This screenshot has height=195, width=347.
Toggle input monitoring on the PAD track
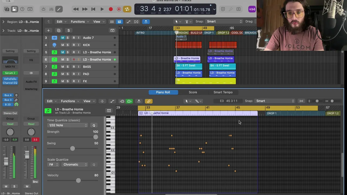tap(79, 74)
